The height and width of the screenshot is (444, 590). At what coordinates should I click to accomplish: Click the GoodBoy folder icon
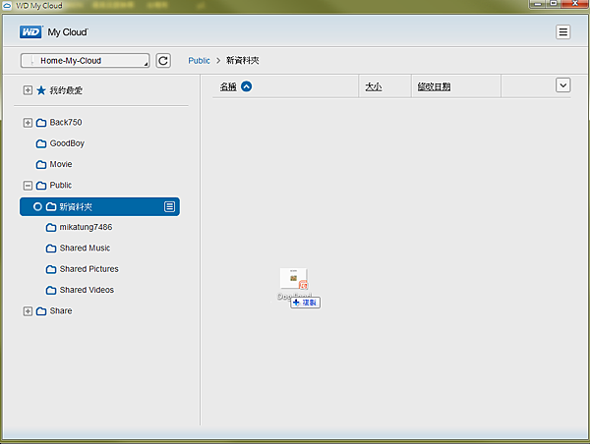(41, 143)
